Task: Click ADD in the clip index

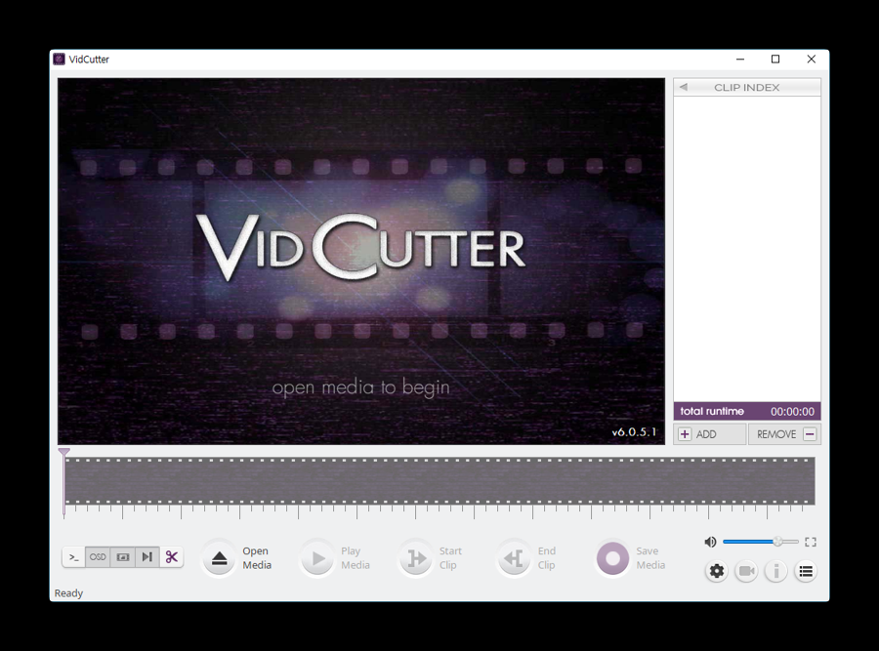Action: [710, 434]
